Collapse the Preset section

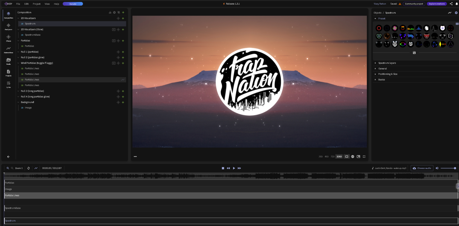pyautogui.click(x=376, y=18)
